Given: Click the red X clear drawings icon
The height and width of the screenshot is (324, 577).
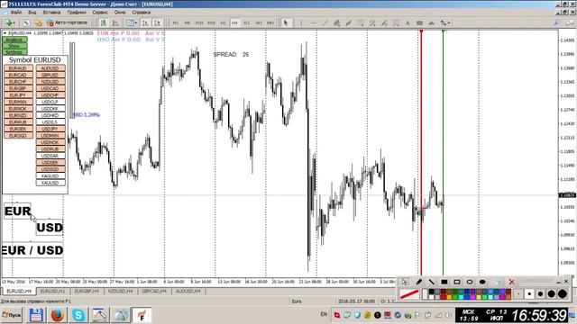Looking at the screenshot, I should [x=511, y=282].
